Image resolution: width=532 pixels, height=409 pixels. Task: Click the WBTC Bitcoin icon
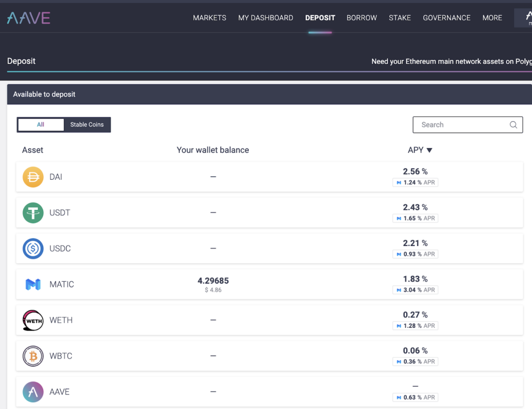click(33, 356)
